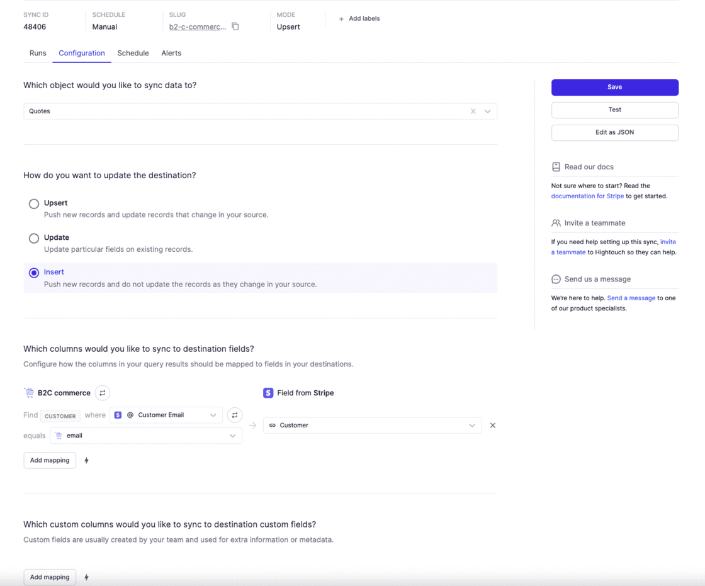Select the Upsert radio option
705x586 pixels.
pos(34,204)
